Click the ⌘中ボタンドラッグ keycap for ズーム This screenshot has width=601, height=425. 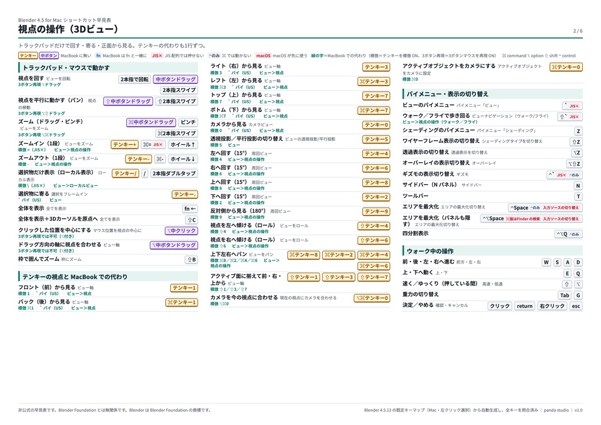click(x=151, y=122)
